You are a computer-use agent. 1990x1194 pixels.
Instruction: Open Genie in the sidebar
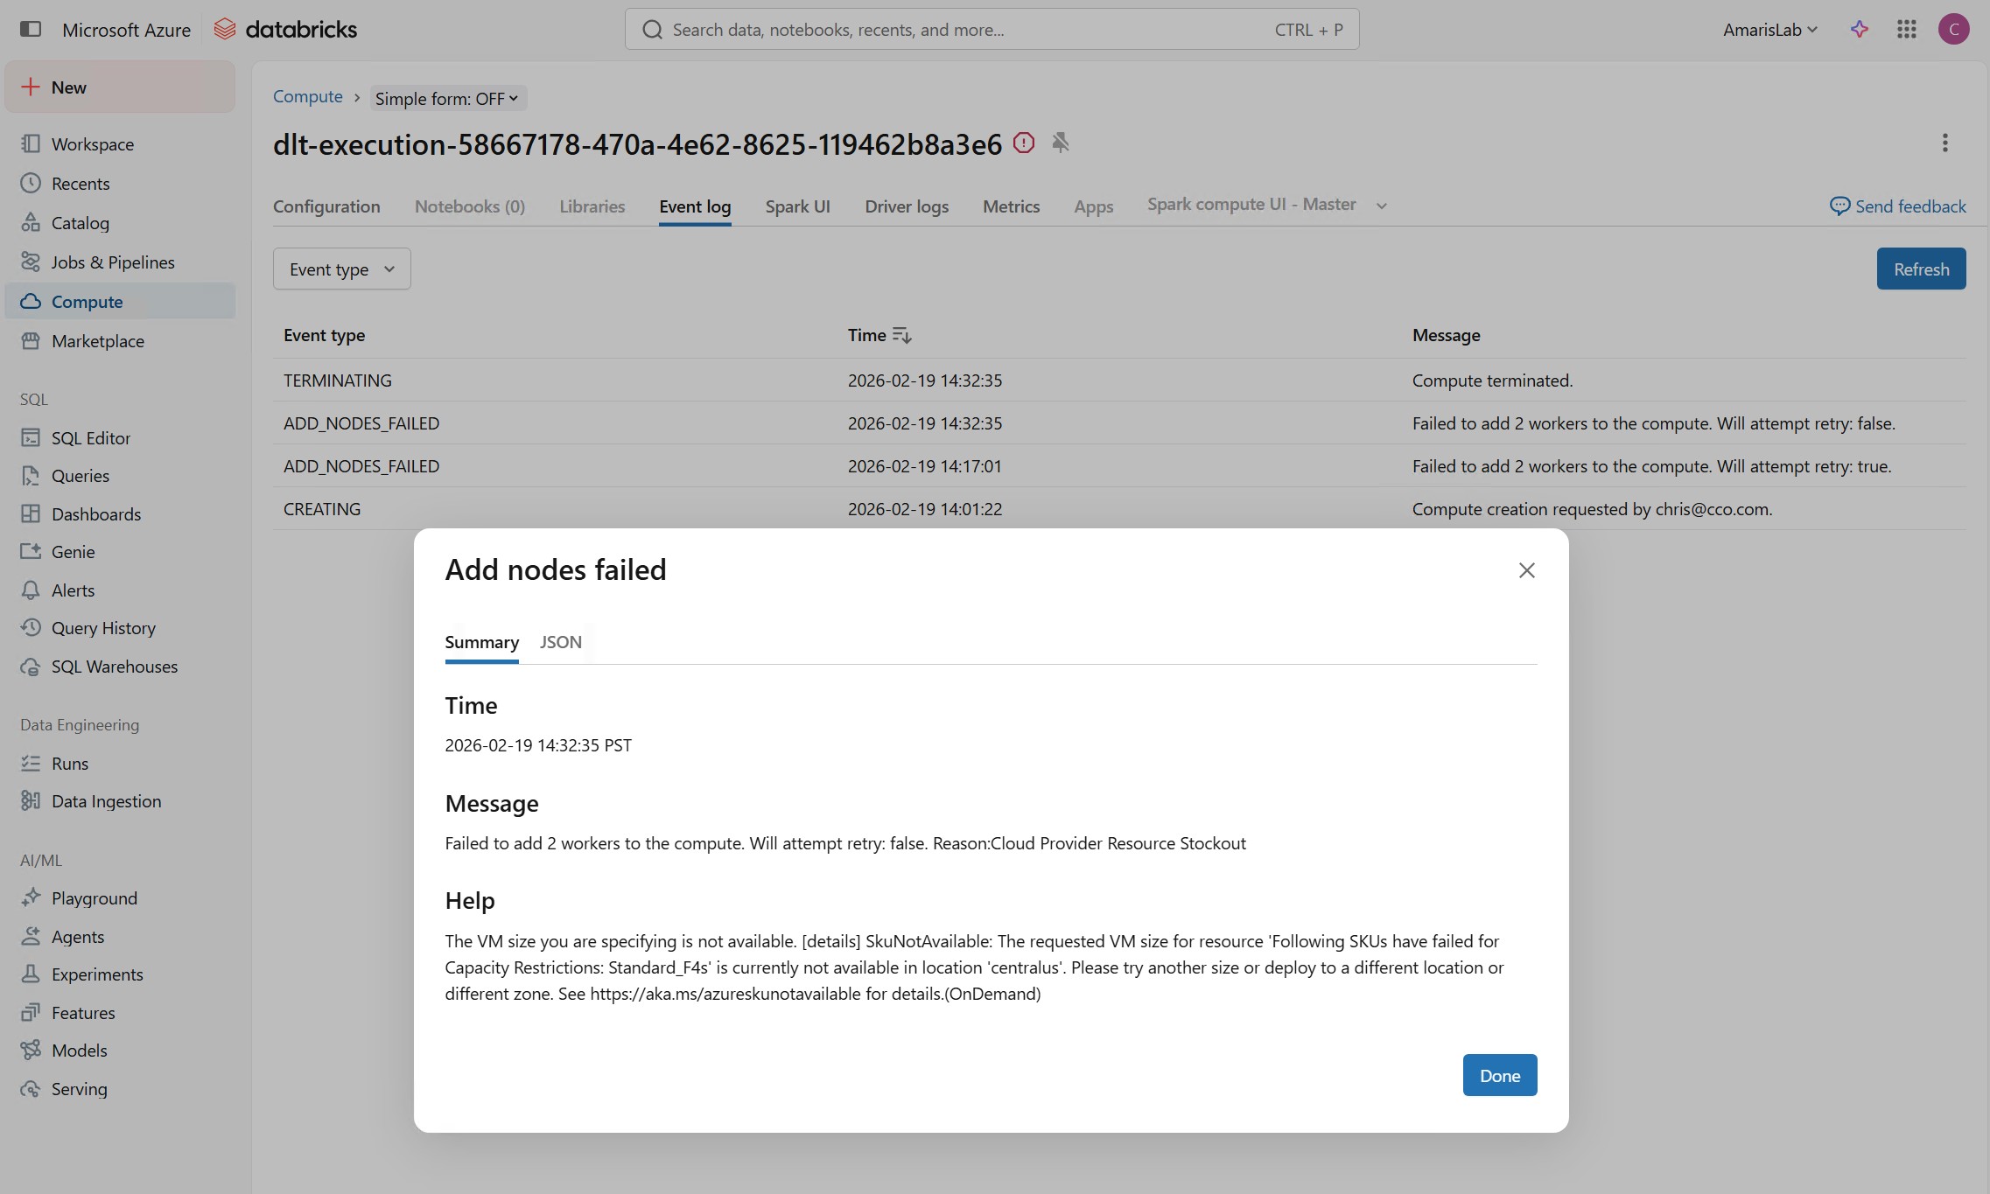(73, 551)
